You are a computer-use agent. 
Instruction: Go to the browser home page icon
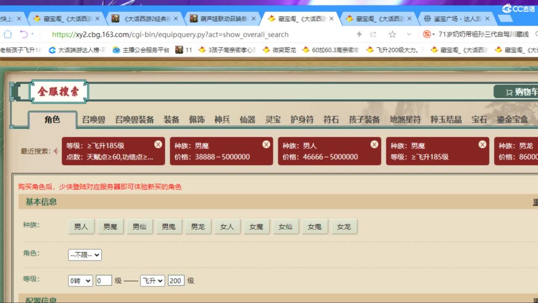(8, 34)
